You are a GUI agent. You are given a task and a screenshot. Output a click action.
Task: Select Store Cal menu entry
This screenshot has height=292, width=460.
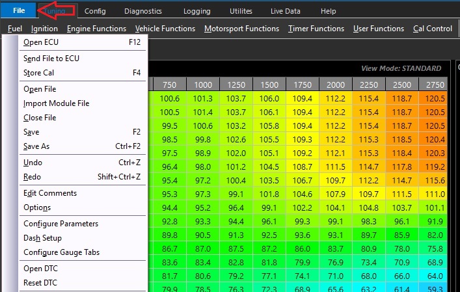pyautogui.click(x=39, y=73)
